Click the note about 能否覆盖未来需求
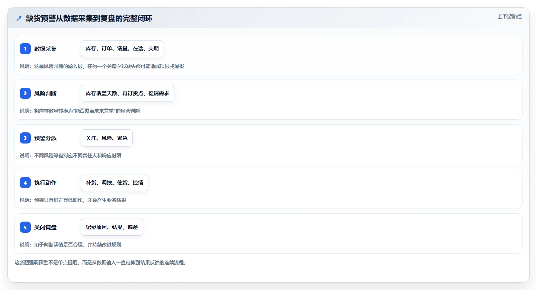This screenshot has width=537, height=290. [x=80, y=111]
